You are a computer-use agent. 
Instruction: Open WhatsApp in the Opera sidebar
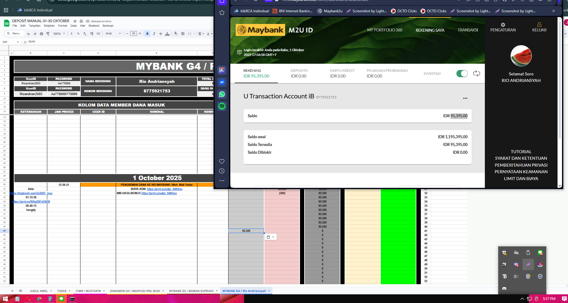click(222, 94)
